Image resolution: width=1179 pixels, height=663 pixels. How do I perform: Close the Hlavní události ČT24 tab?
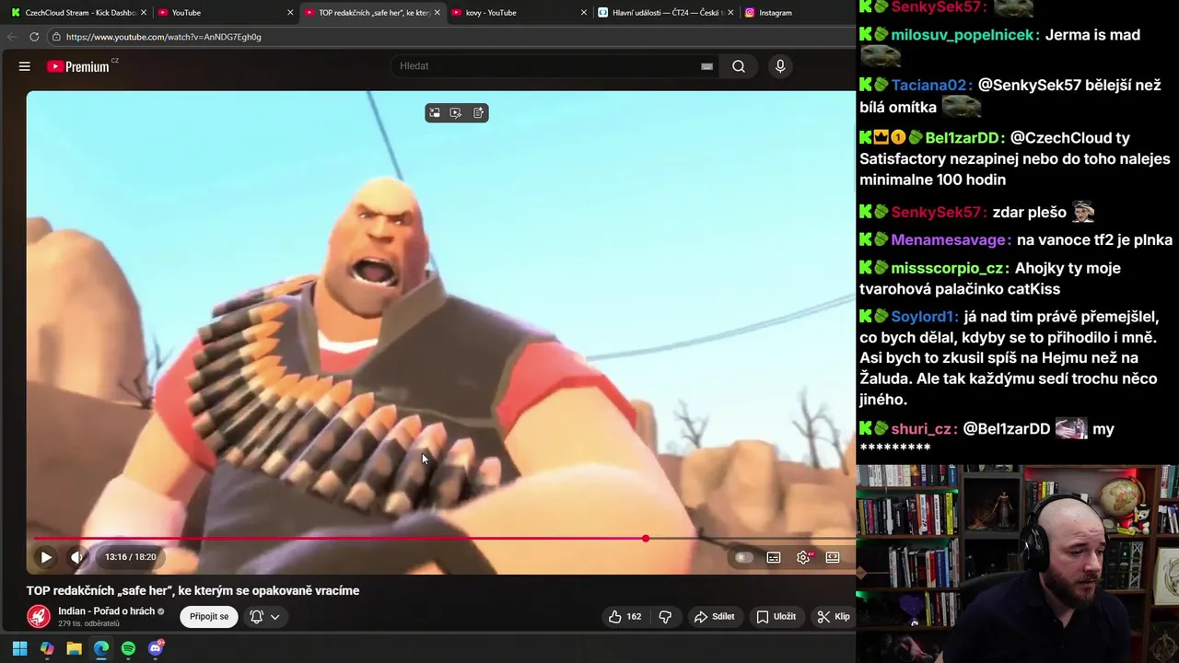click(730, 13)
